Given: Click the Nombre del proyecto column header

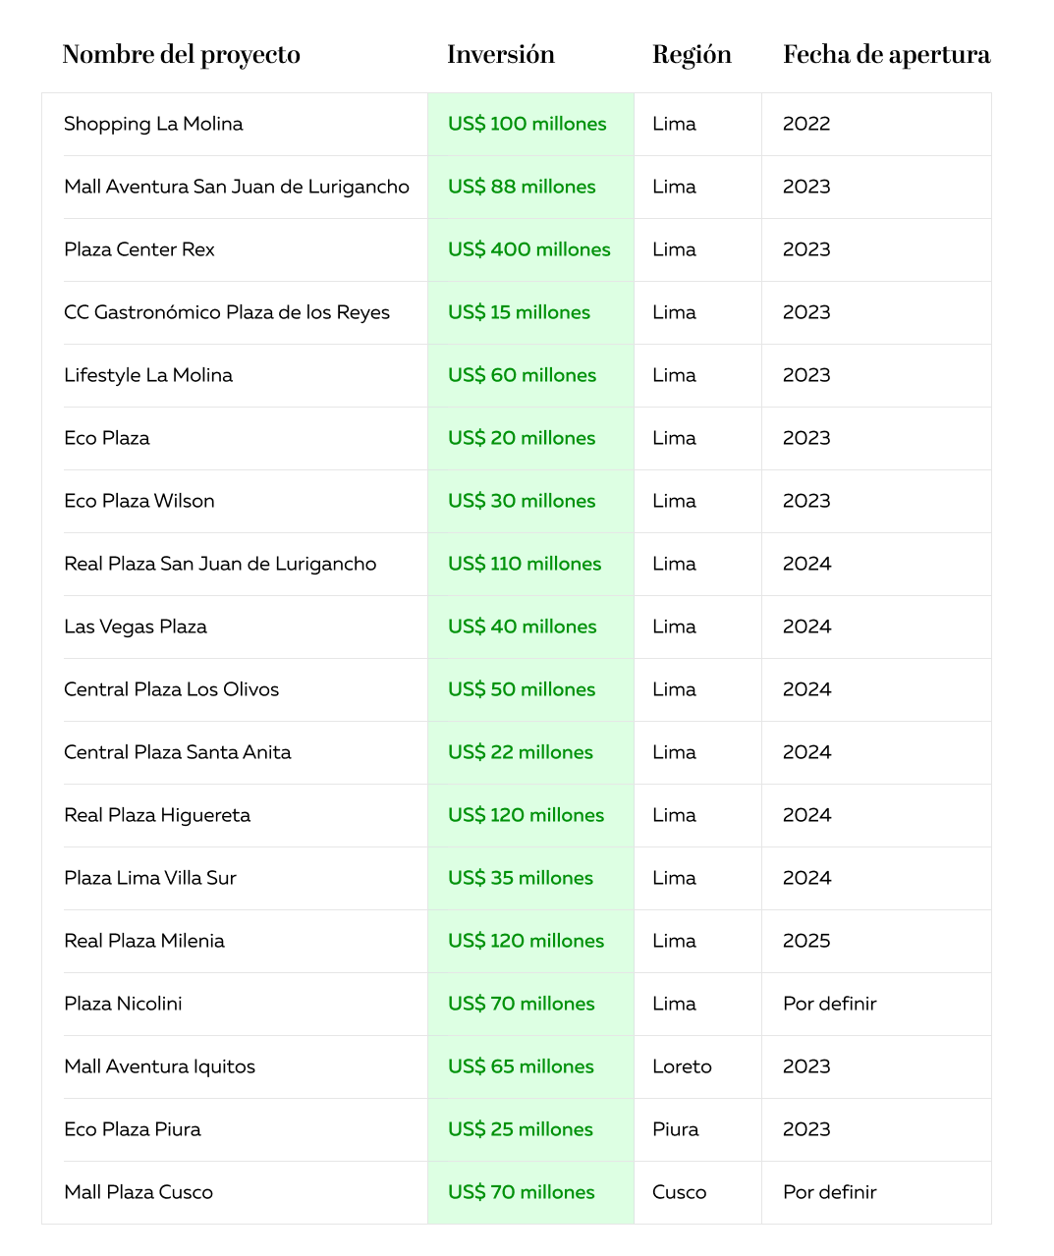Looking at the screenshot, I should 181,55.
